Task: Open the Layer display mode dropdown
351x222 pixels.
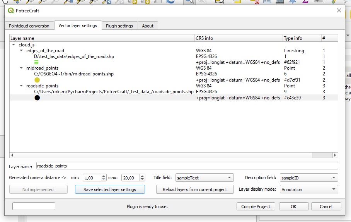Action: [x=309, y=189]
